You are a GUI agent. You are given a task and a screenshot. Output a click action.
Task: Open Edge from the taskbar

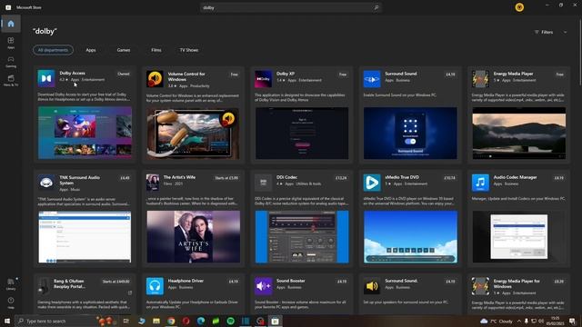point(201,321)
